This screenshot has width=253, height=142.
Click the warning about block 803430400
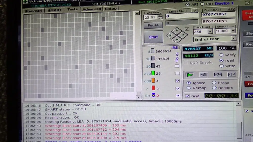point(86,138)
